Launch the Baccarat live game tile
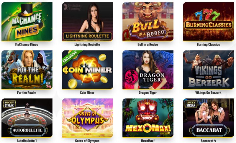Screen dimensions: 236x143 point(209,118)
